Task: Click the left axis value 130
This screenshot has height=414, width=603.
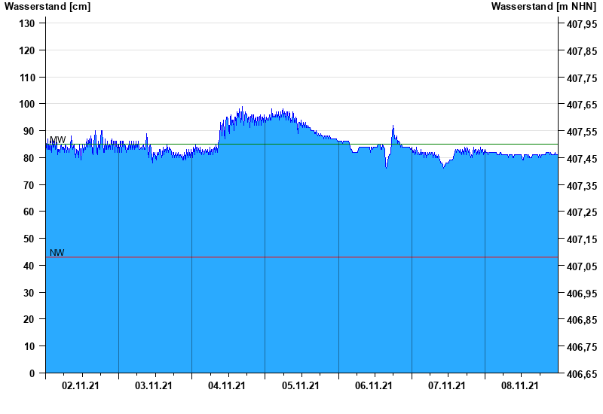Action: tap(26, 23)
